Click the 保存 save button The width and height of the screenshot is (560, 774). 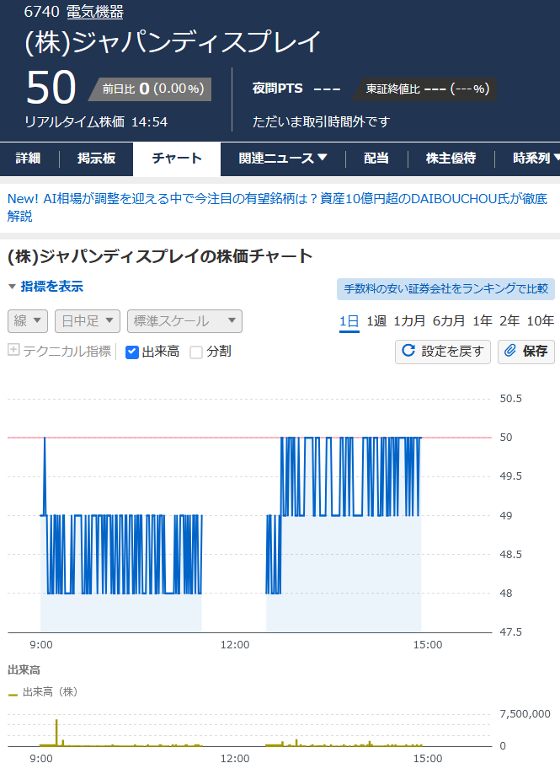pyautogui.click(x=526, y=352)
